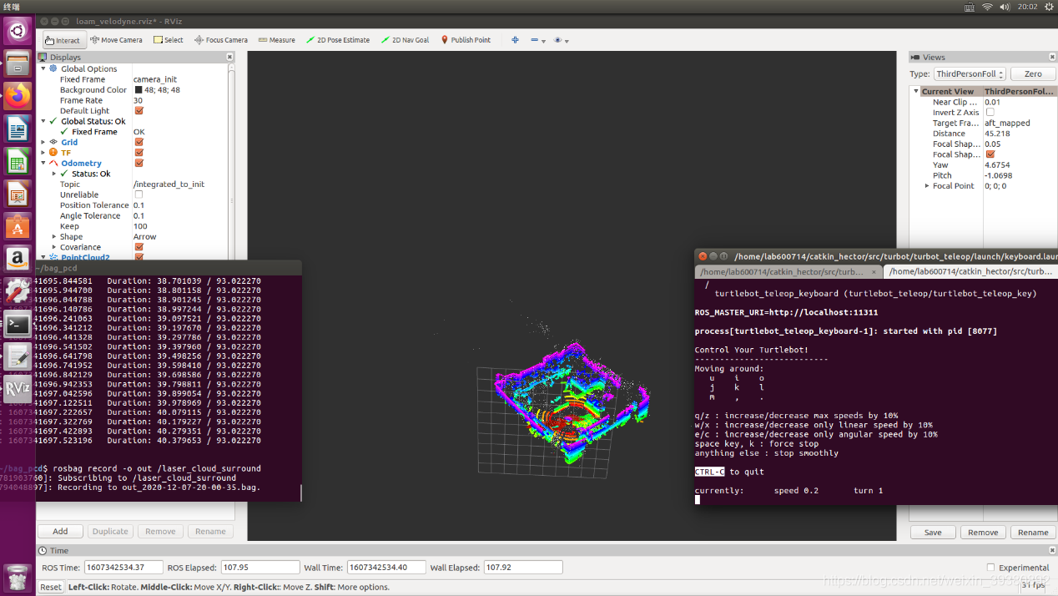
Task: Switch to Terminal from the dock
Action: click(17, 324)
